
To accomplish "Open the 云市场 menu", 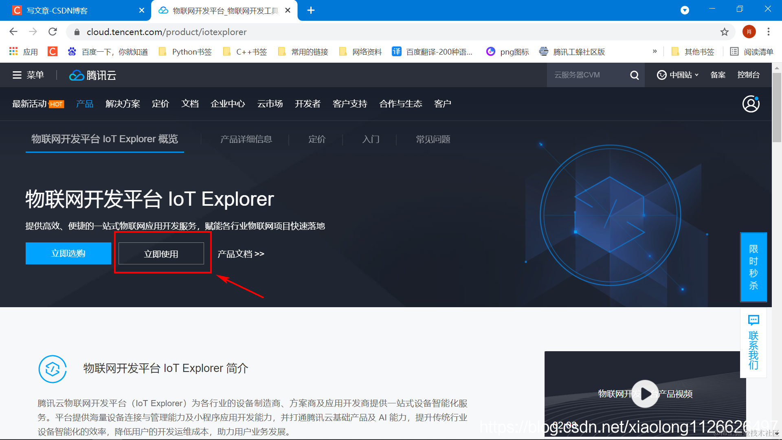I will click(270, 104).
